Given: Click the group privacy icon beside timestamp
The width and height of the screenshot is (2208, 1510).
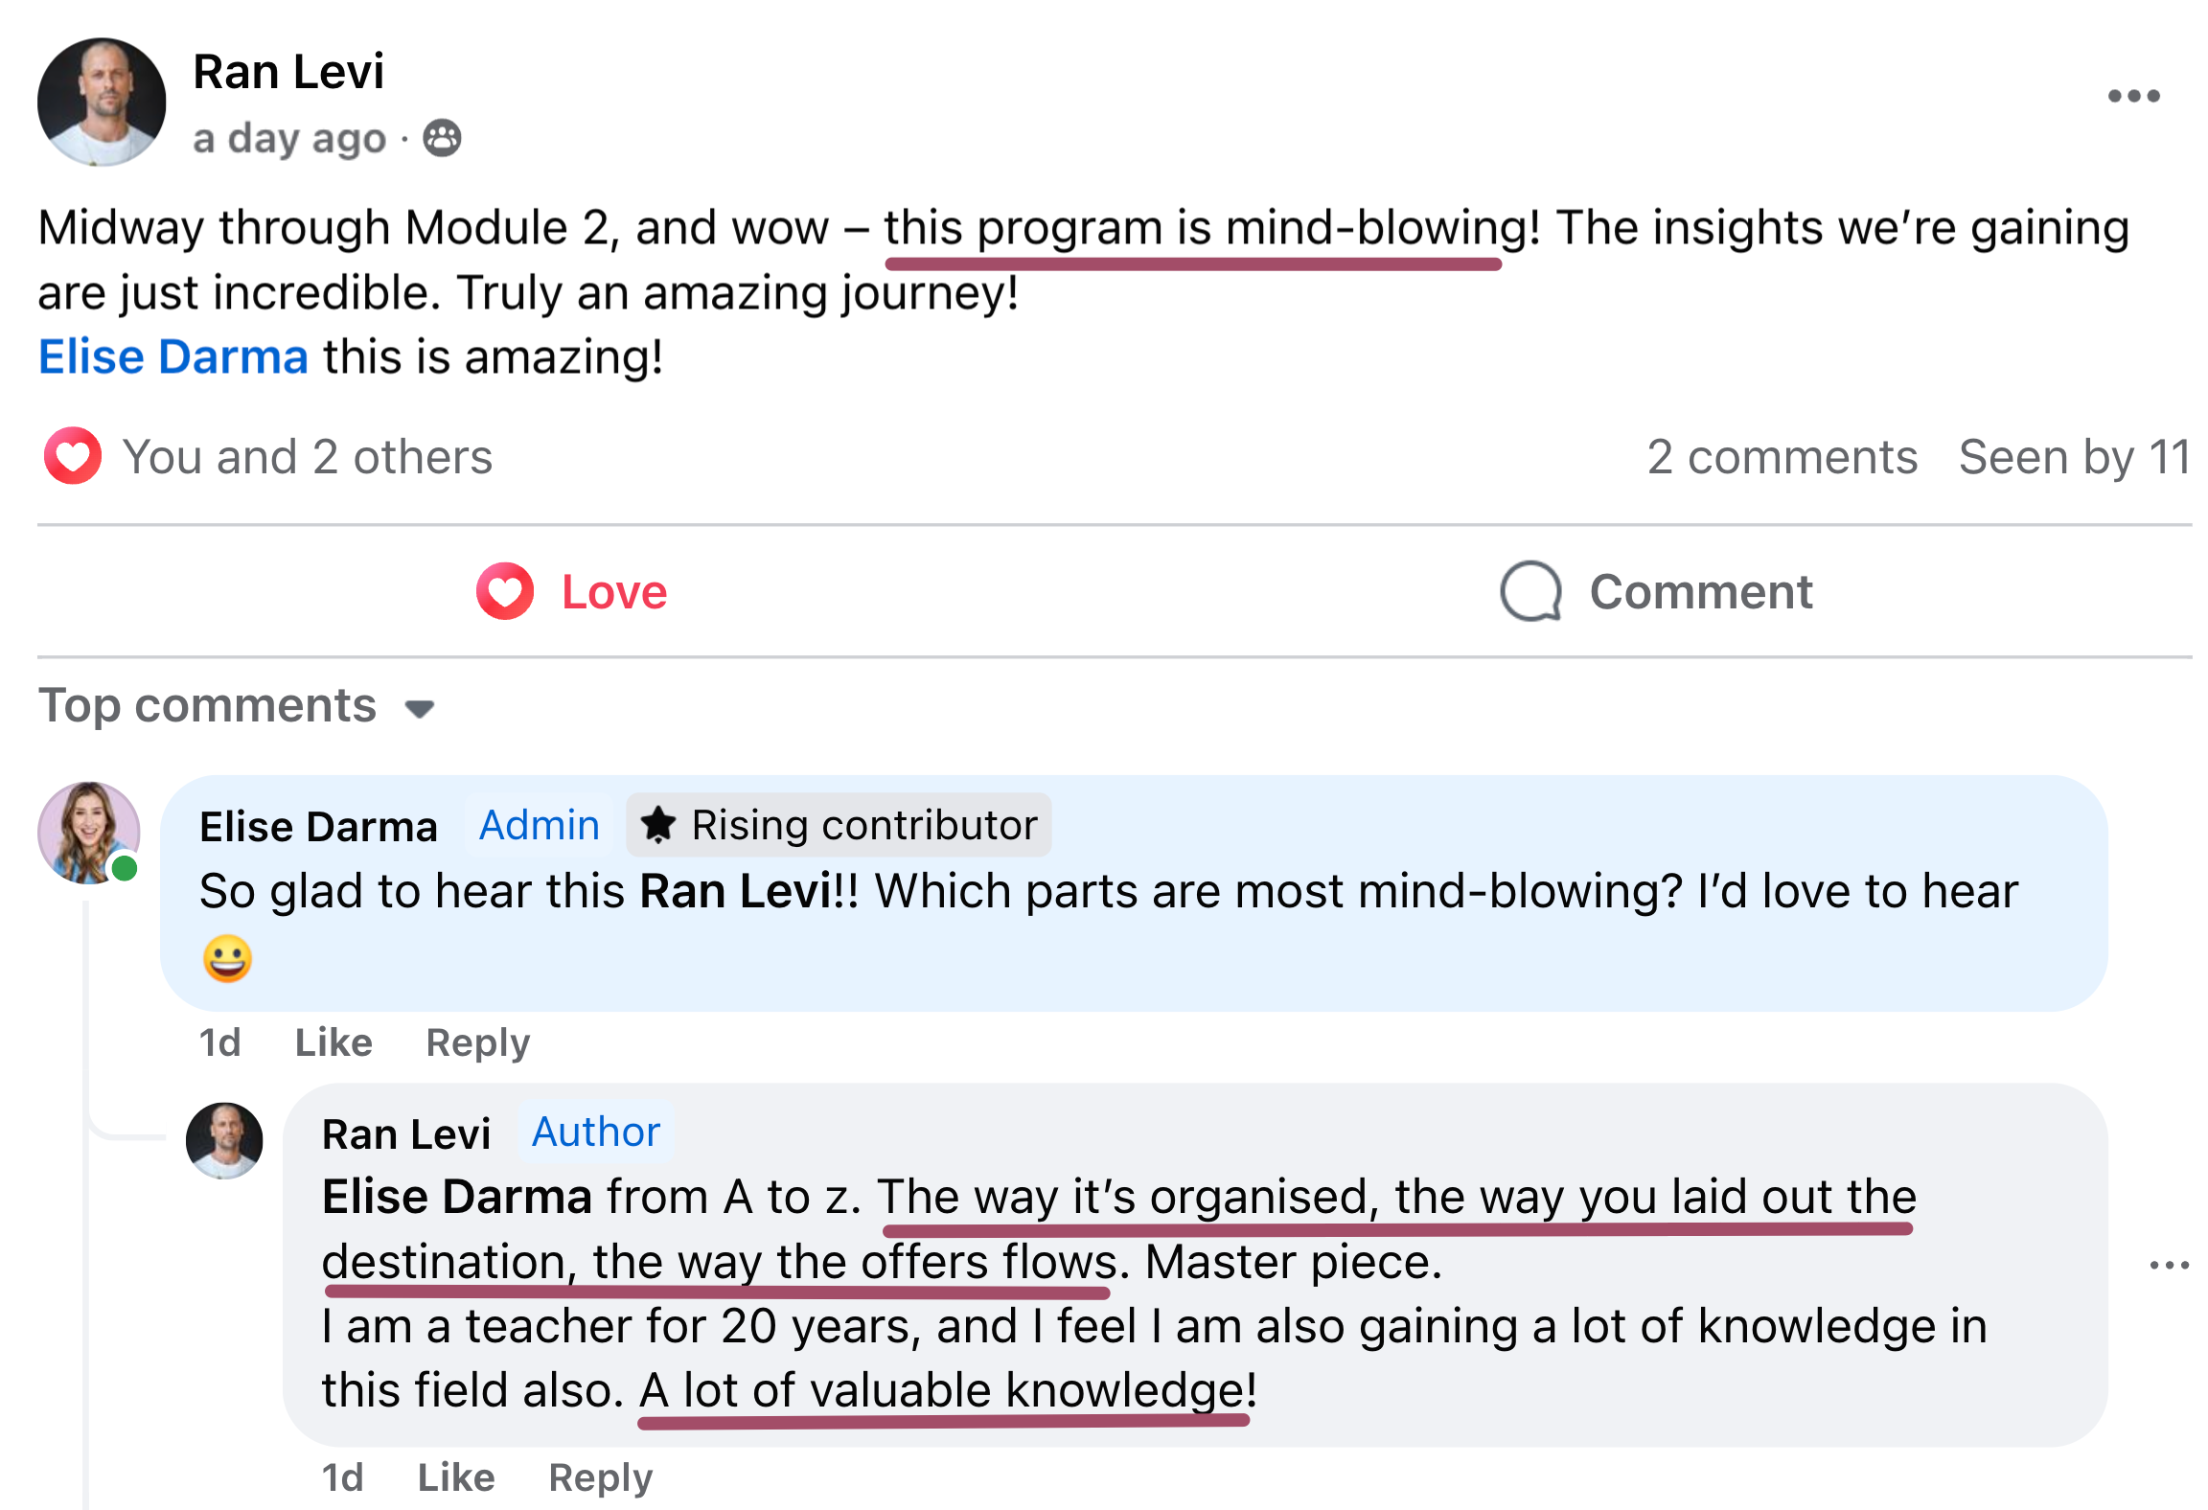Looking at the screenshot, I should 442,139.
